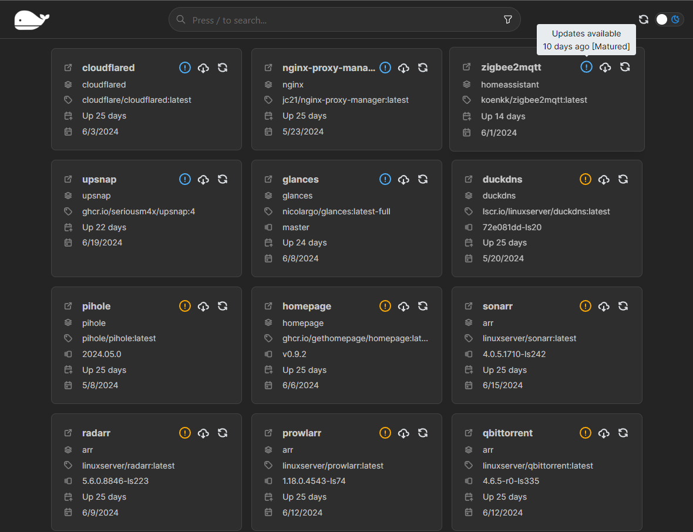
Task: Pull update for the qbittorrent container
Action: tap(604, 433)
